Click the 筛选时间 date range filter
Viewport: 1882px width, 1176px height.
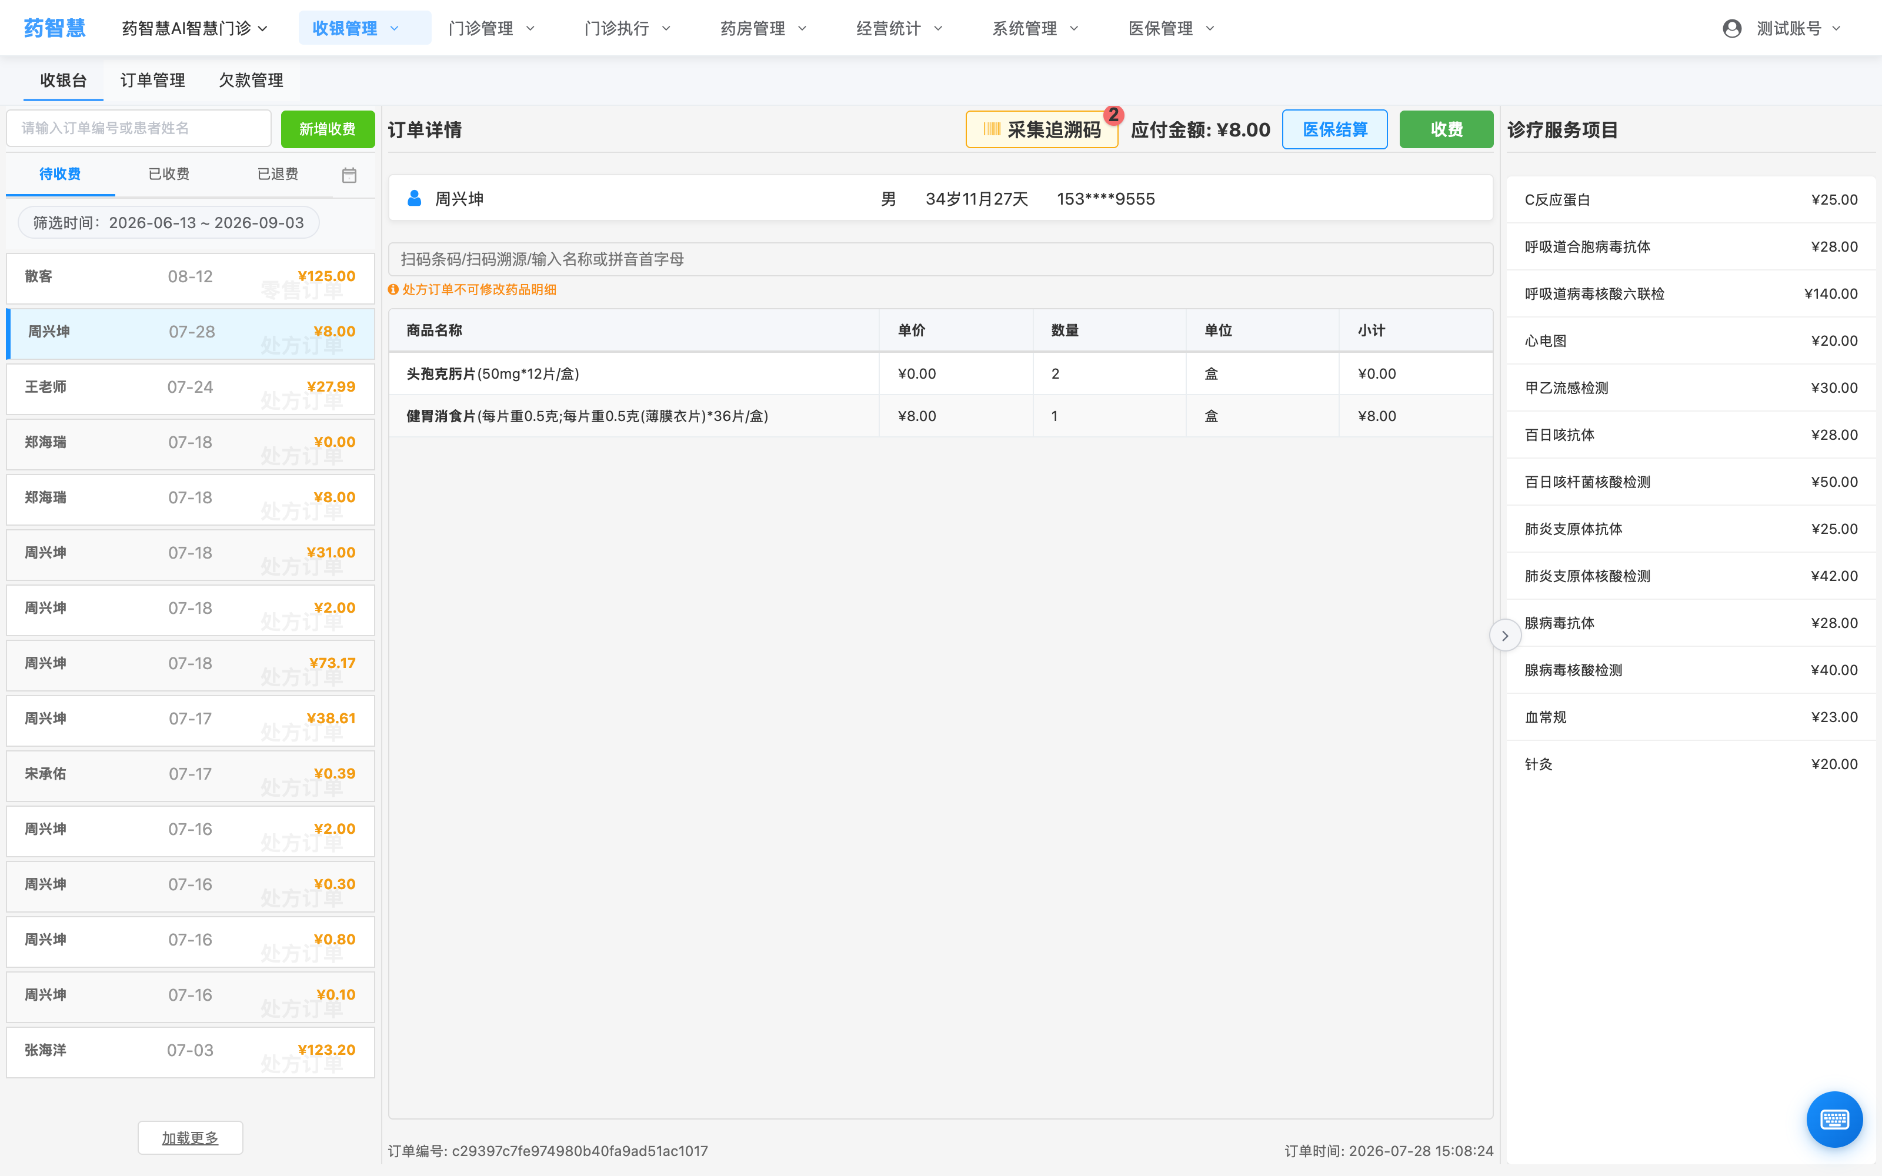point(169,223)
